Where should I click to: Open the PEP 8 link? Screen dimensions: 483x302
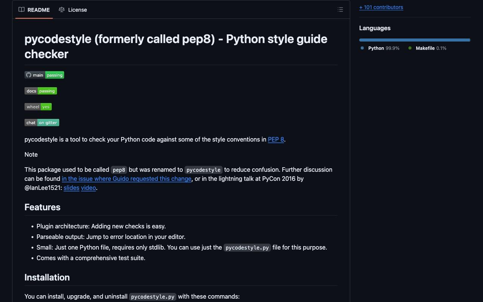[276, 140]
